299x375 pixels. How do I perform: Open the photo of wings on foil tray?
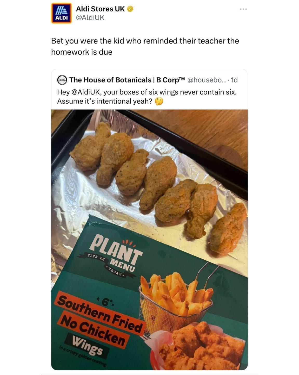point(149,240)
